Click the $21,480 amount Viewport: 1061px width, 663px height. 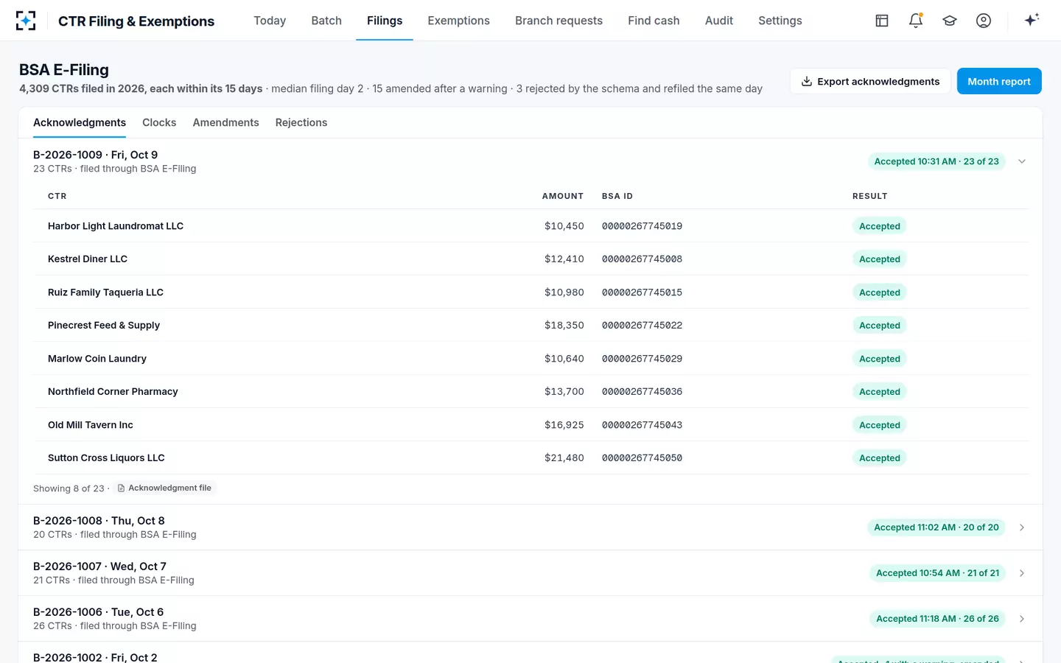coord(564,458)
